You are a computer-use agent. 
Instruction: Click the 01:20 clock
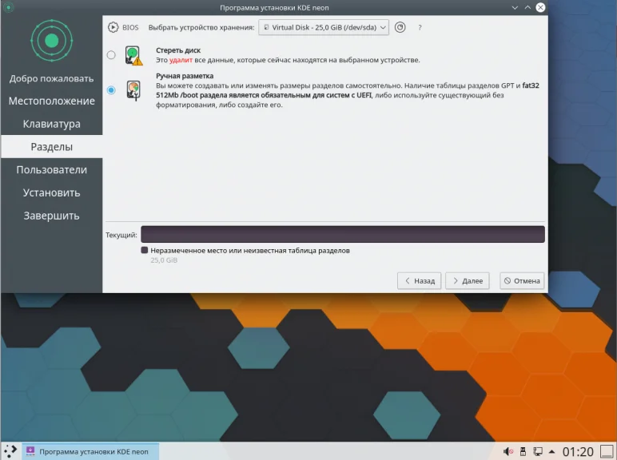coord(578,452)
